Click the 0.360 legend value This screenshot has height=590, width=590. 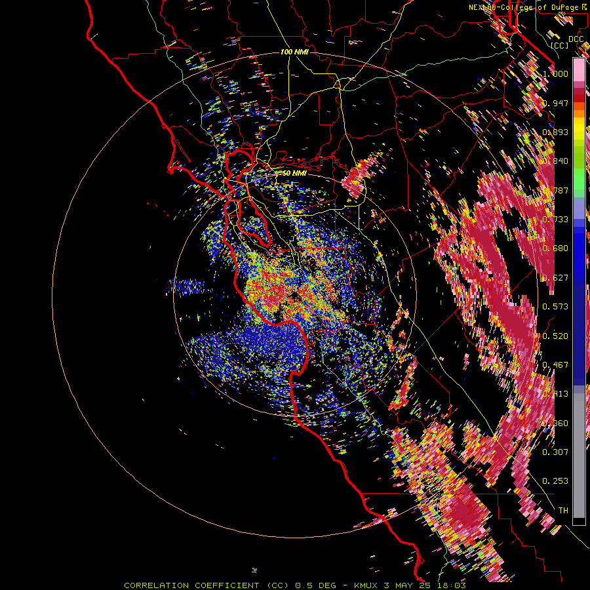pos(555,423)
